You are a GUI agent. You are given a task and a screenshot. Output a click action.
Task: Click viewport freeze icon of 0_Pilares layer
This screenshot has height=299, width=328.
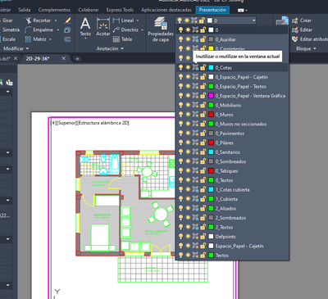pos(195,143)
